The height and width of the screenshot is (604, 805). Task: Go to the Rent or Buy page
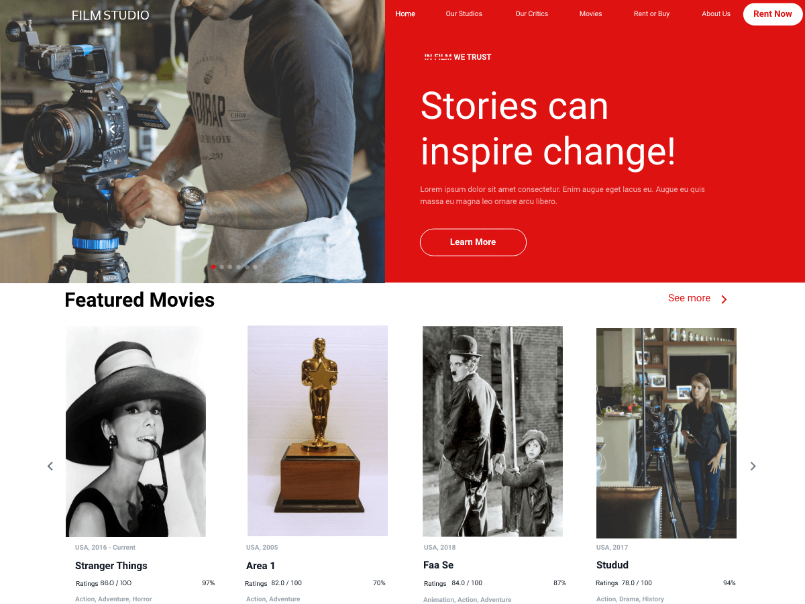pos(651,13)
